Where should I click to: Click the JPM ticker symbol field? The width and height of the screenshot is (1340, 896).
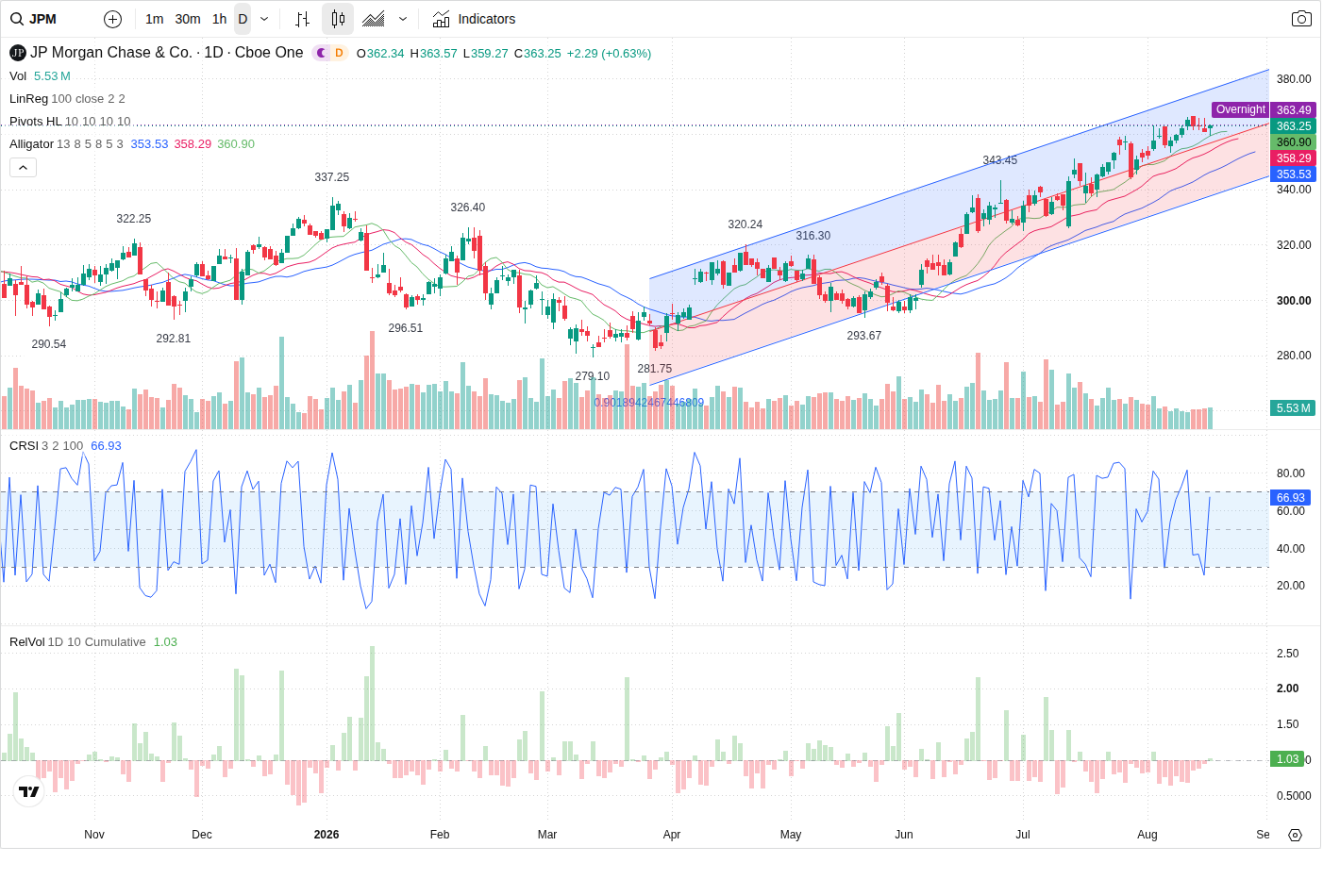point(42,19)
